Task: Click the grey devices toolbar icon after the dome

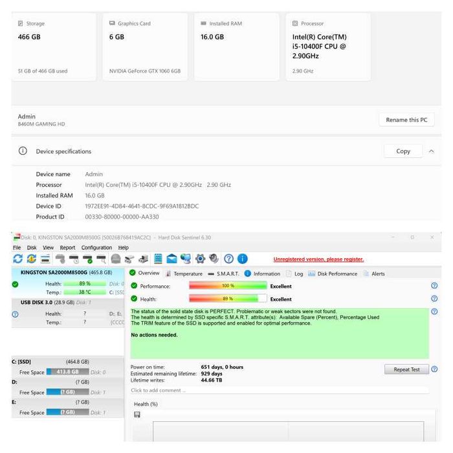Action: [129, 259]
